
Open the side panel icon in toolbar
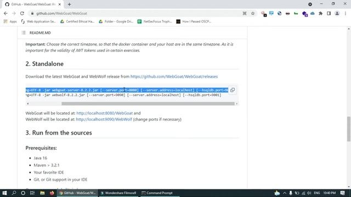(x=329, y=13)
